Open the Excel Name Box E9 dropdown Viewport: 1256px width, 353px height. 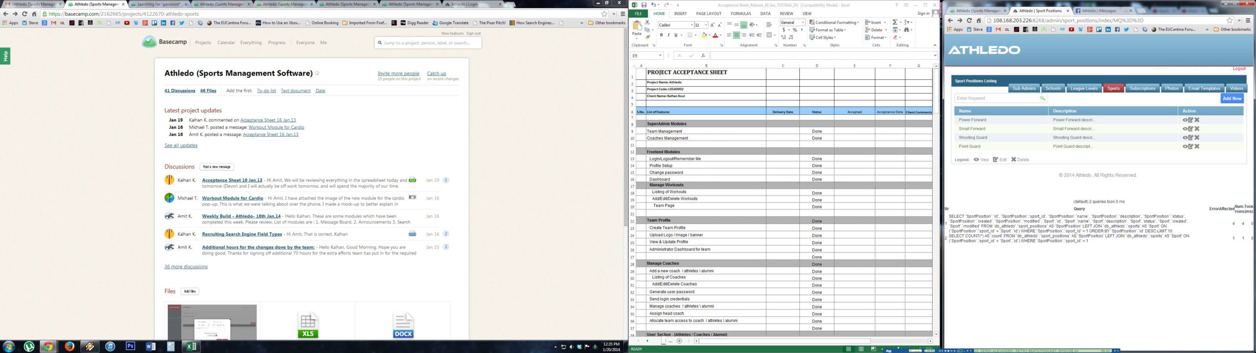pyautogui.click(x=660, y=56)
